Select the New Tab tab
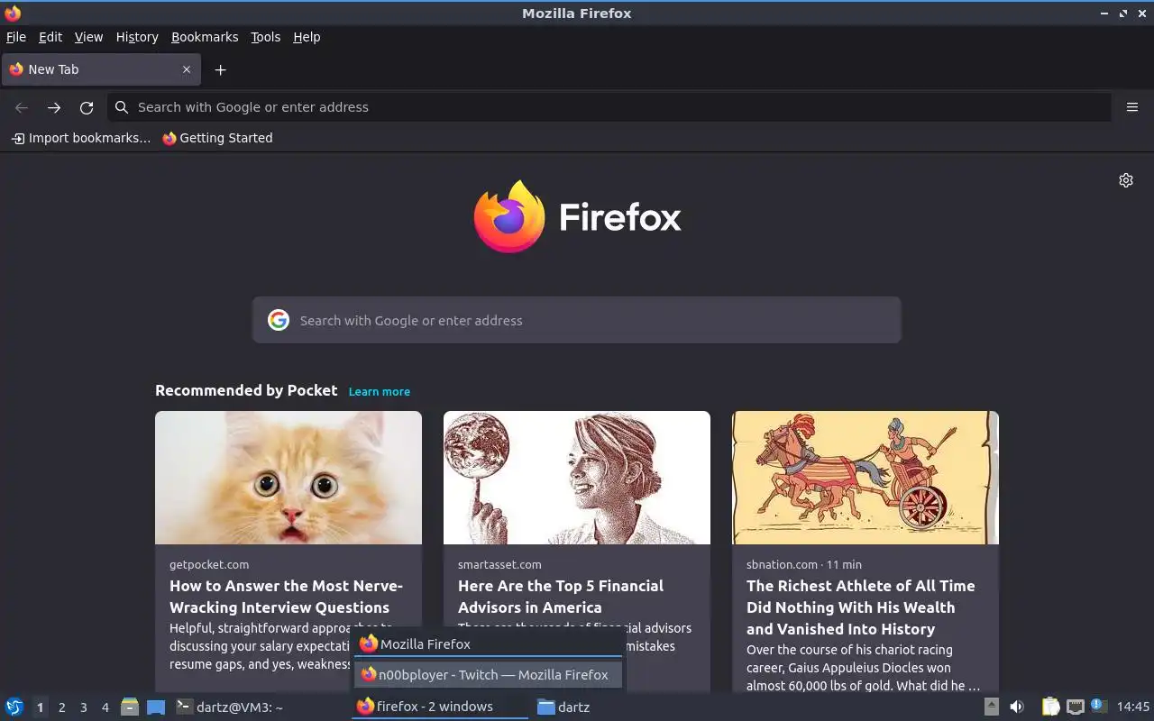 coord(101,69)
